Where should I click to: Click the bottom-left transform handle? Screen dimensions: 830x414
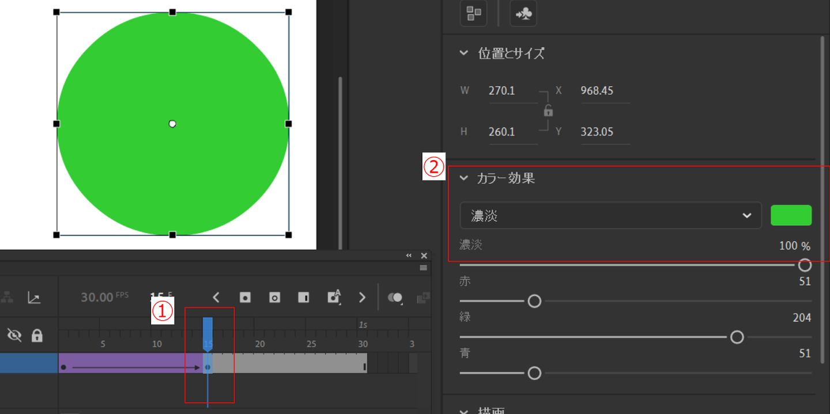coord(56,235)
